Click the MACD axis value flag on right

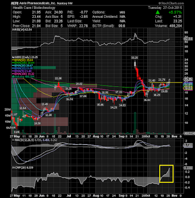pos(188,146)
